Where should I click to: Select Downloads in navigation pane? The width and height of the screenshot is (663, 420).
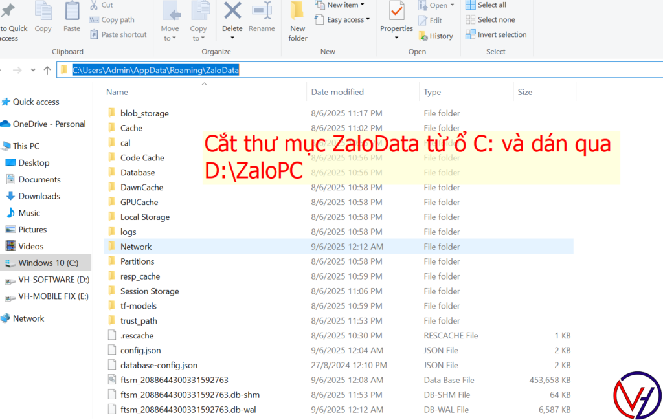pos(39,196)
